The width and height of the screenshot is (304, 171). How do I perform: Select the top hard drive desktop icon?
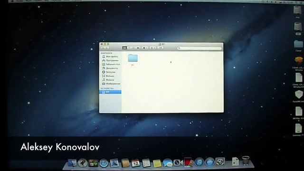297,11
